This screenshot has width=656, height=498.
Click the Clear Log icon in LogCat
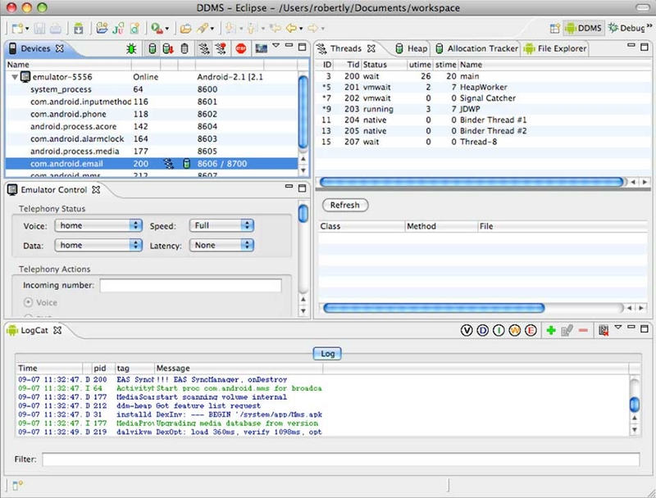[x=604, y=330]
